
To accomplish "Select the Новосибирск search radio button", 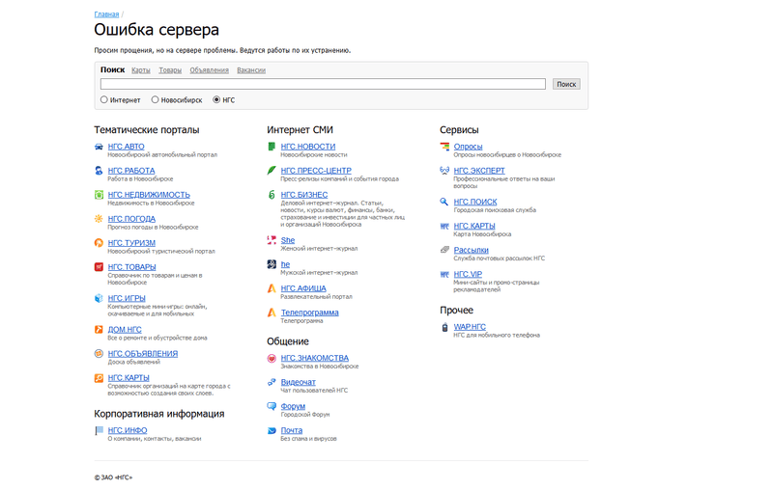I will 155,100.
